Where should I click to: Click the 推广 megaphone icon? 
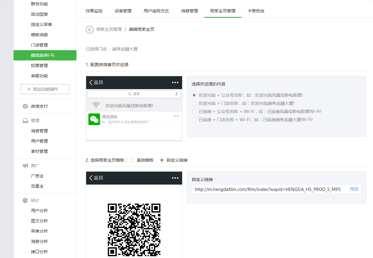(x=26, y=166)
